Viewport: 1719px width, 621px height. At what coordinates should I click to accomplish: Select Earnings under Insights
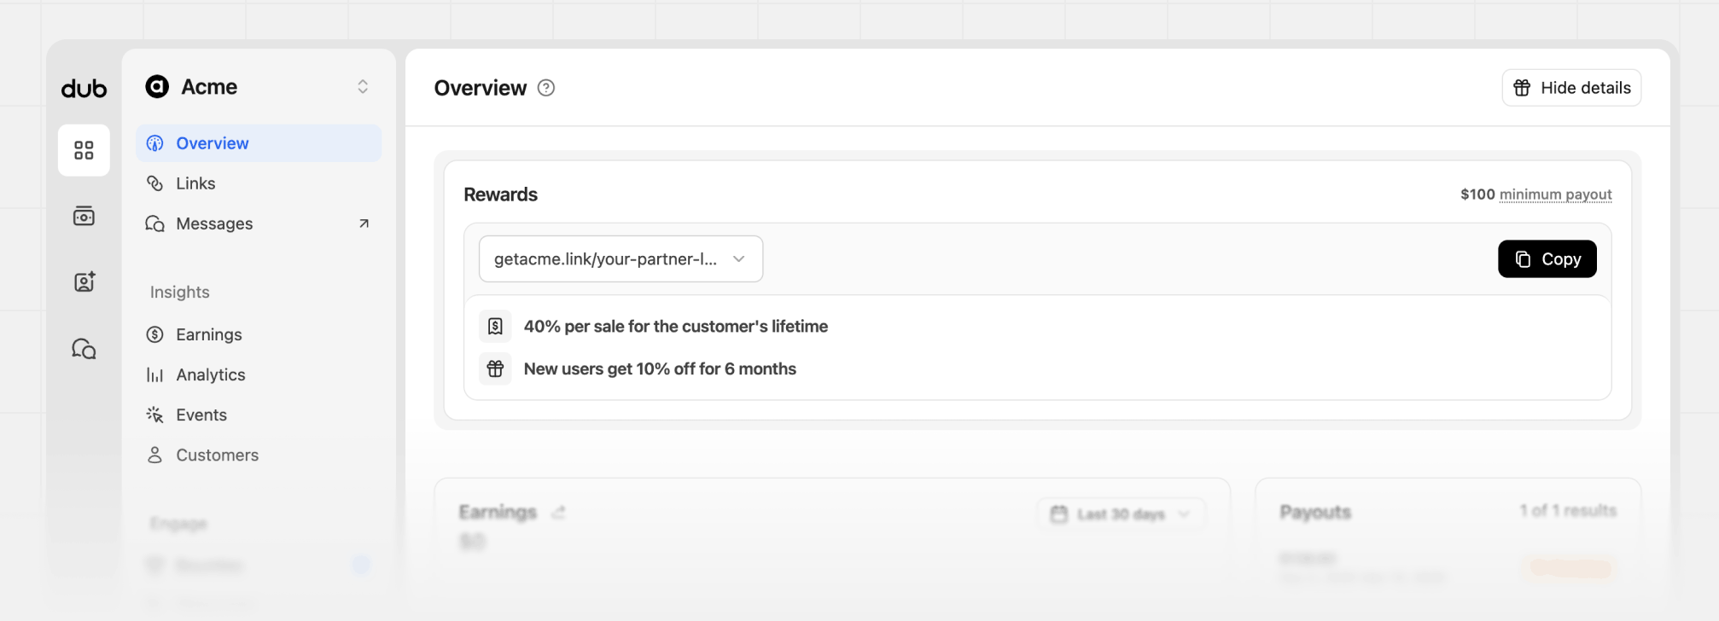pyautogui.click(x=259, y=334)
